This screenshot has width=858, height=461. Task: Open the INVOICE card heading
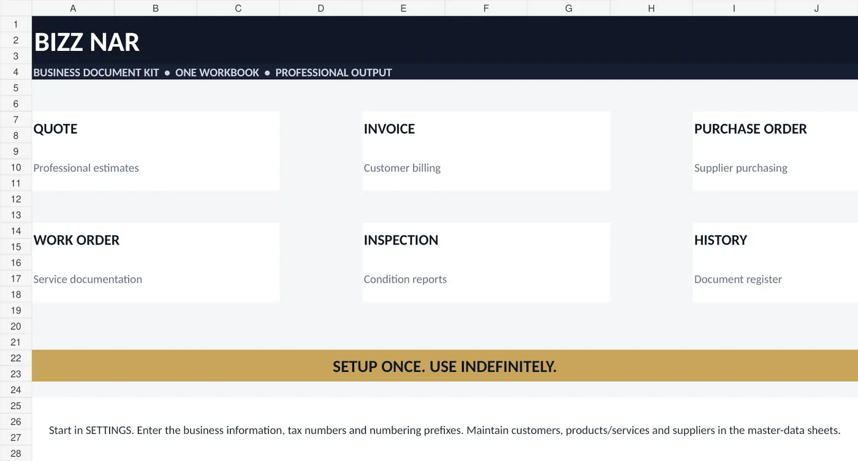[x=389, y=129]
